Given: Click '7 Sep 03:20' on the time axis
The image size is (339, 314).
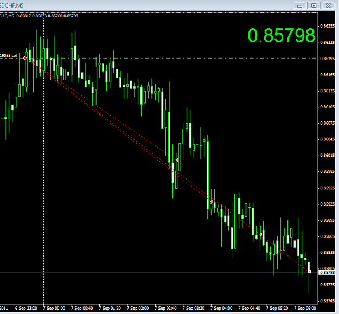Looking at the screenshot, I should [194, 308].
